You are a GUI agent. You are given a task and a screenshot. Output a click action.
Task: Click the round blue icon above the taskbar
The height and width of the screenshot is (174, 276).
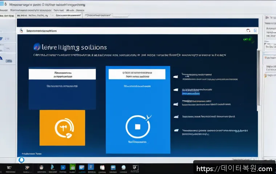click(21, 159)
